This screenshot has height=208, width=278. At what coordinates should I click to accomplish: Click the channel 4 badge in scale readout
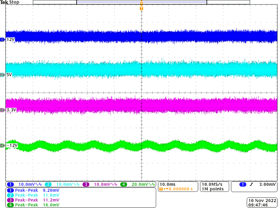[x=124, y=185]
